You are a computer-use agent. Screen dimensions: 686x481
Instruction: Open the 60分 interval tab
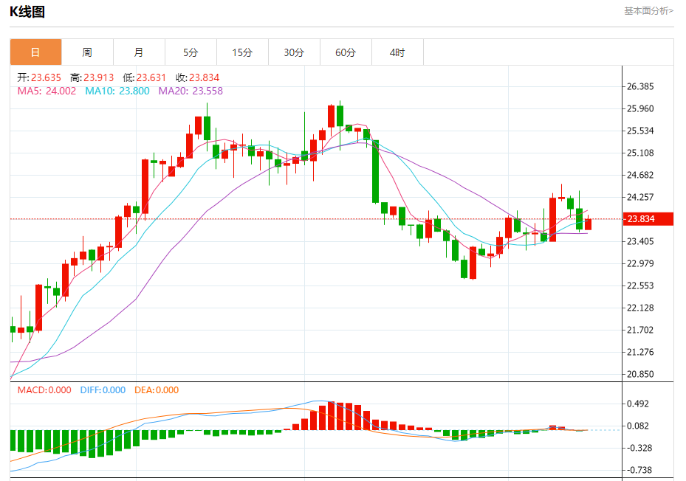point(346,52)
